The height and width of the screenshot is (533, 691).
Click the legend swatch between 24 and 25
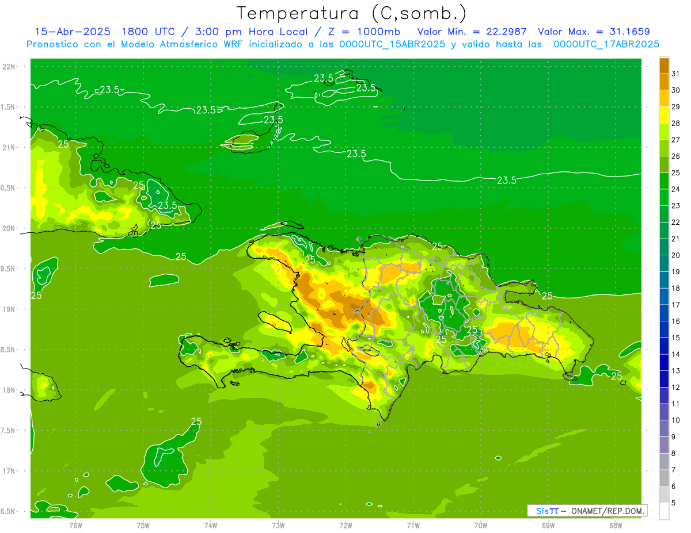(664, 181)
